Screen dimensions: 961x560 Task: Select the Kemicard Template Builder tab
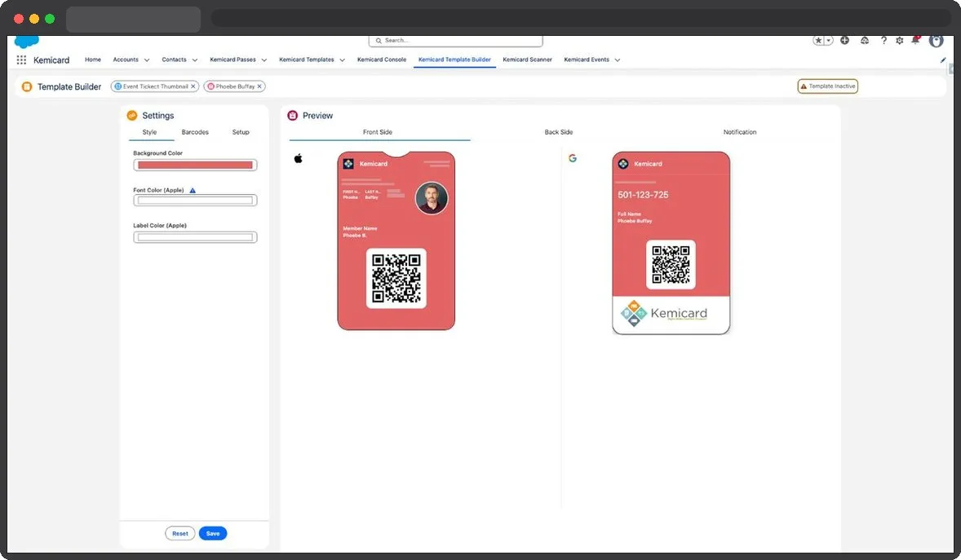pyautogui.click(x=454, y=60)
